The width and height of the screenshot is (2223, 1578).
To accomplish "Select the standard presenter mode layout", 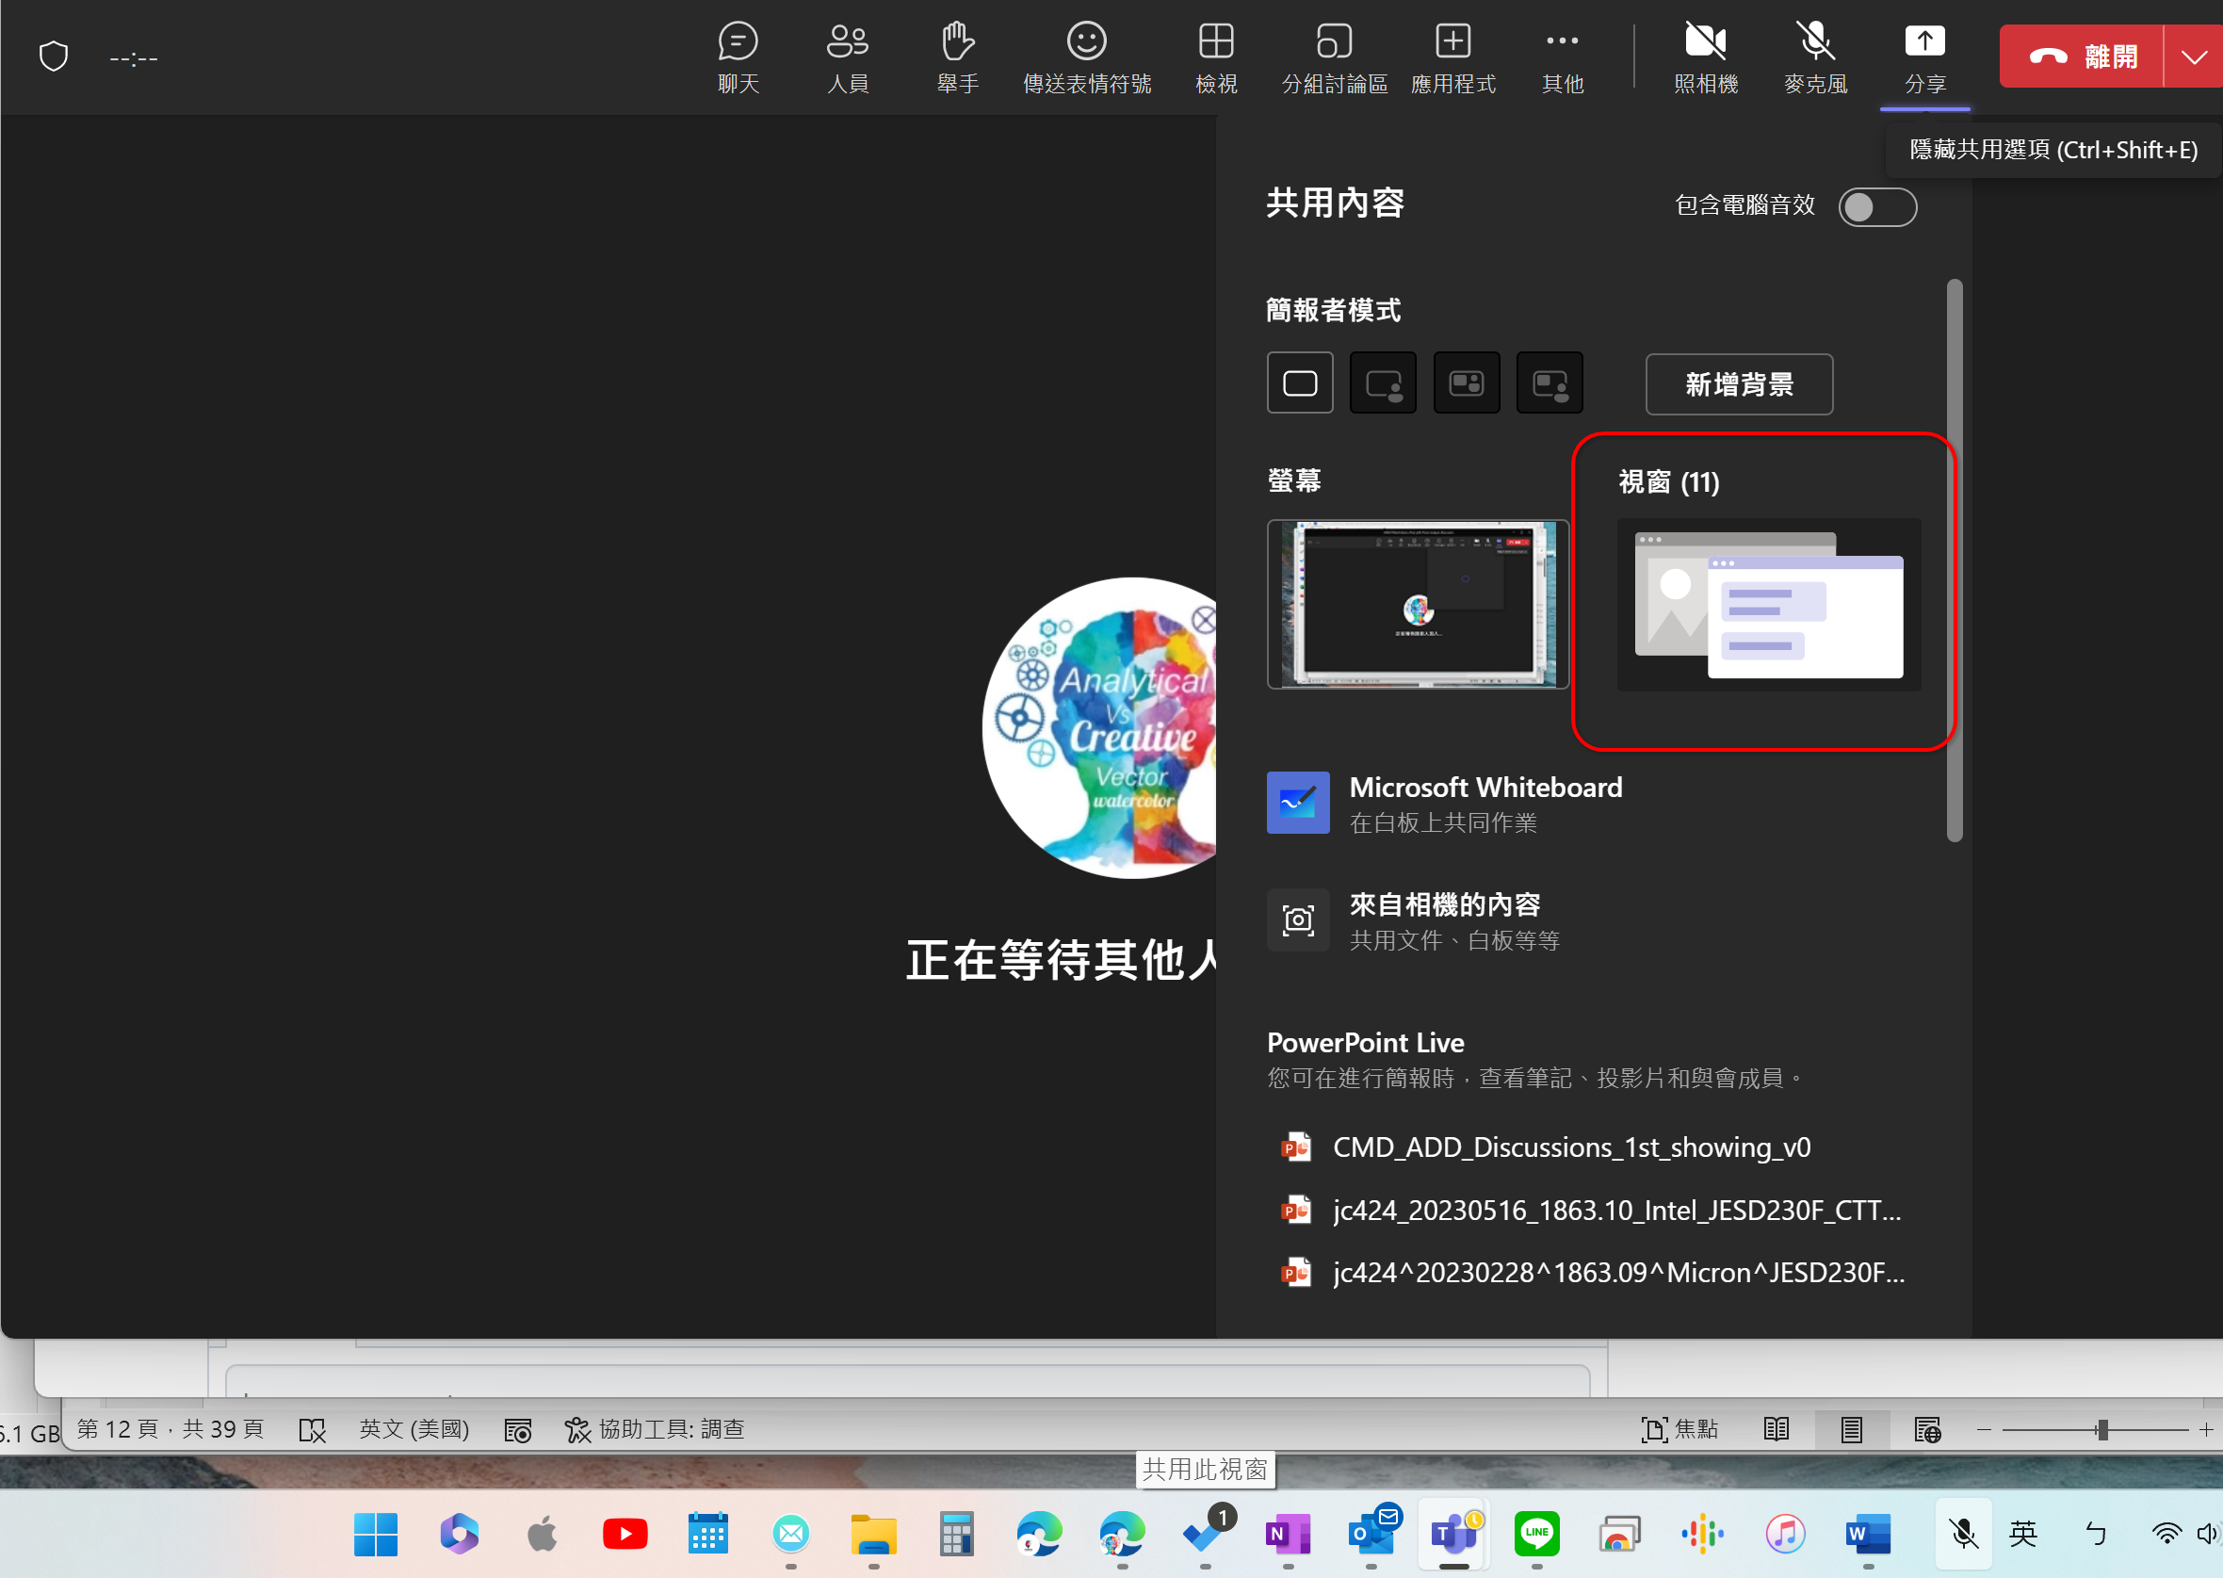I will (x=1299, y=382).
